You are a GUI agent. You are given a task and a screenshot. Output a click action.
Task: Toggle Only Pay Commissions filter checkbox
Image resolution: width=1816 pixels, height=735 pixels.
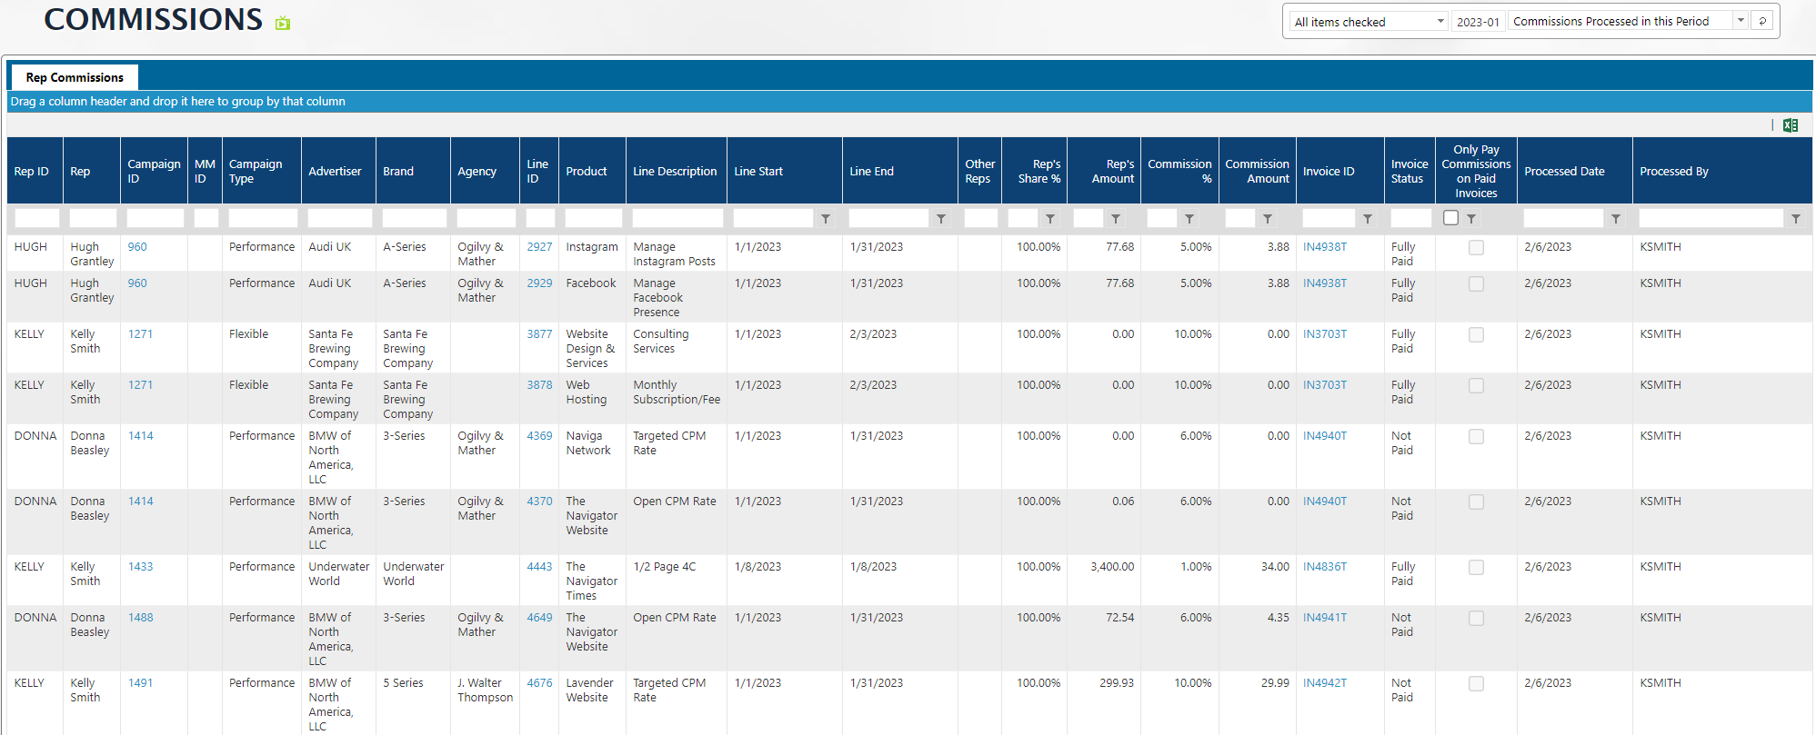click(1451, 218)
